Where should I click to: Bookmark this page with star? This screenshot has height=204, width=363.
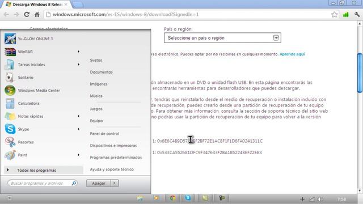[x=334, y=14]
